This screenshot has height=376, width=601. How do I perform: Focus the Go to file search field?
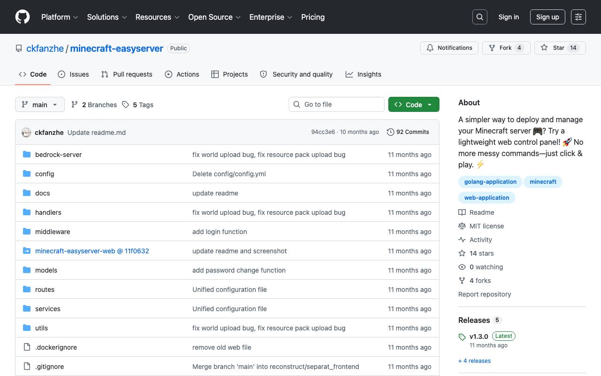(x=337, y=104)
